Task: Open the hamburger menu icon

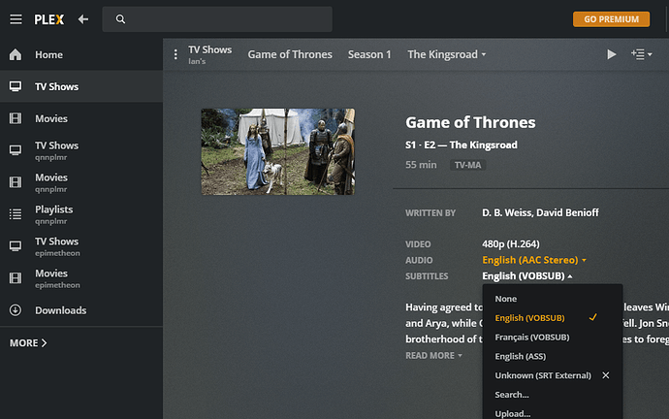Action: click(16, 19)
